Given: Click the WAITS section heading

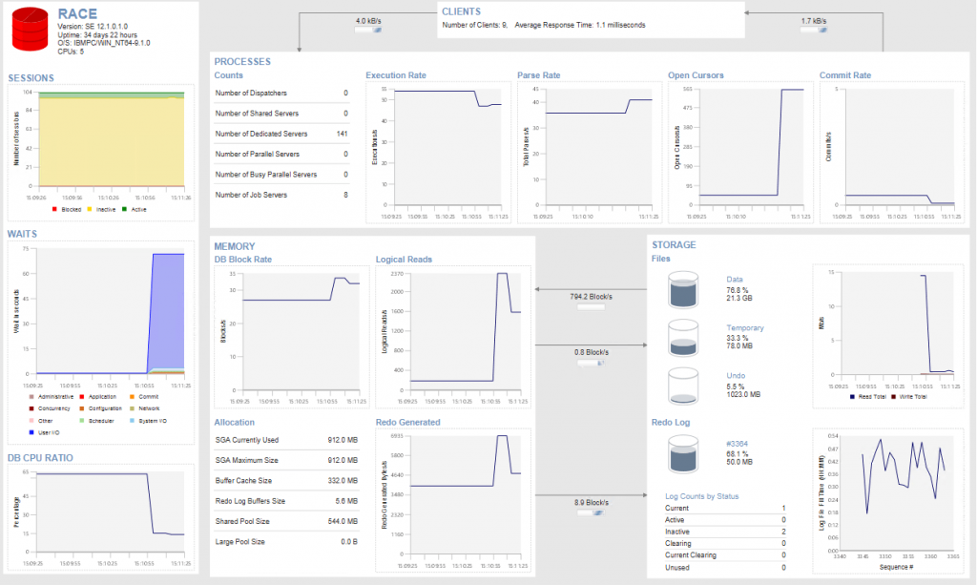Looking at the screenshot, I should click(x=22, y=234).
